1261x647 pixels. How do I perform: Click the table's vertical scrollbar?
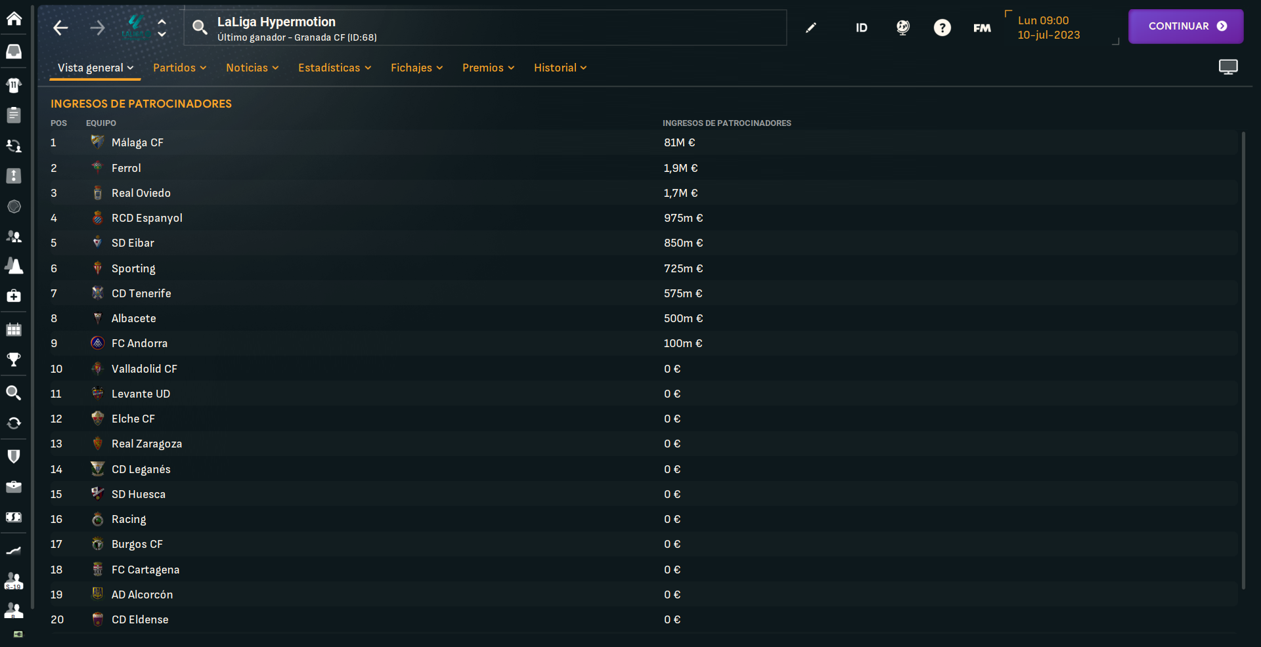click(1243, 360)
